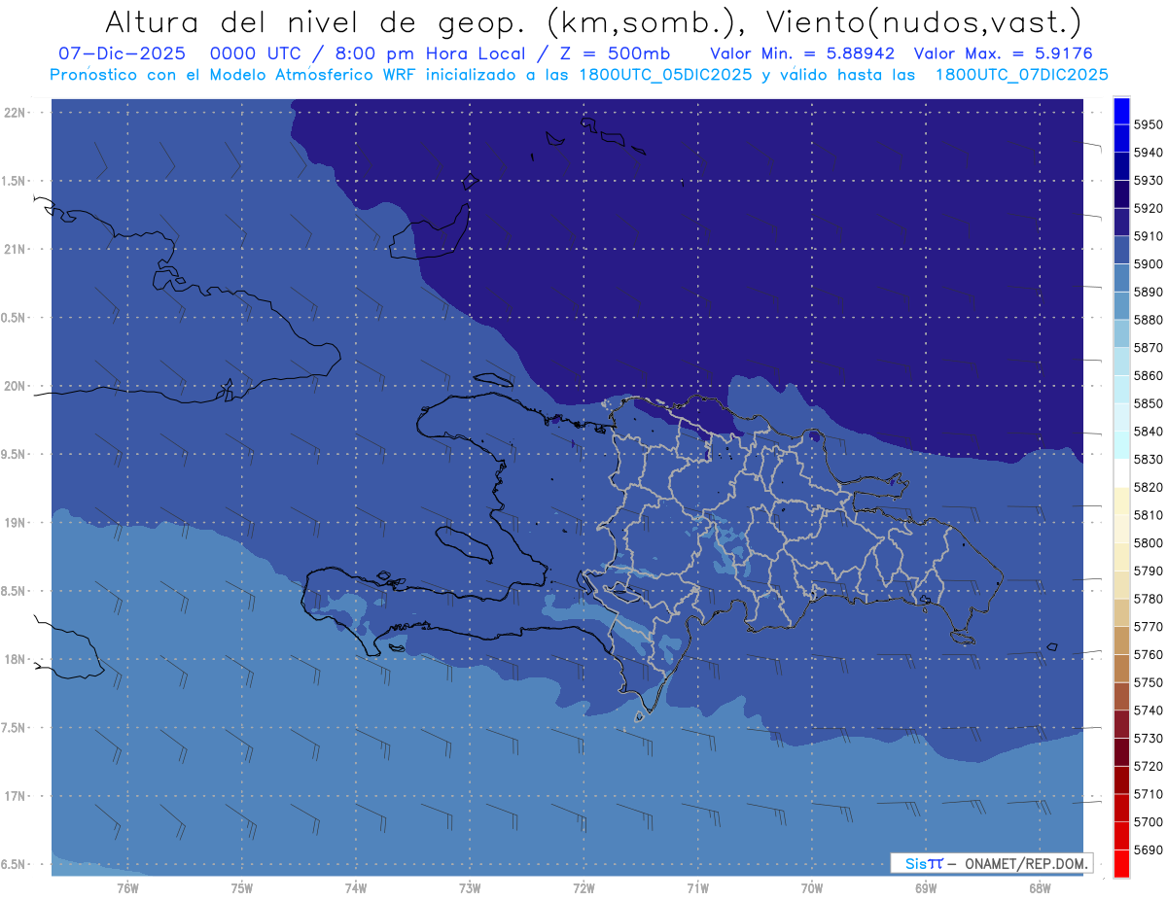The image size is (1167, 901).
Task: Click the '5720' colorbar value
Action: point(1149,766)
